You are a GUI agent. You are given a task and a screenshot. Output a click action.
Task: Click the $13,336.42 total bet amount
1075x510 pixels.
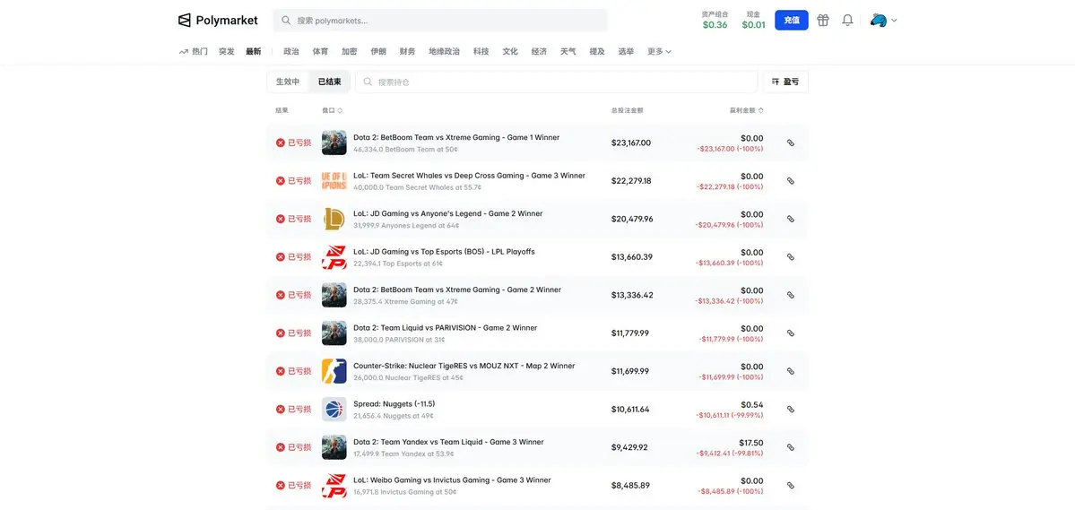[x=632, y=296]
